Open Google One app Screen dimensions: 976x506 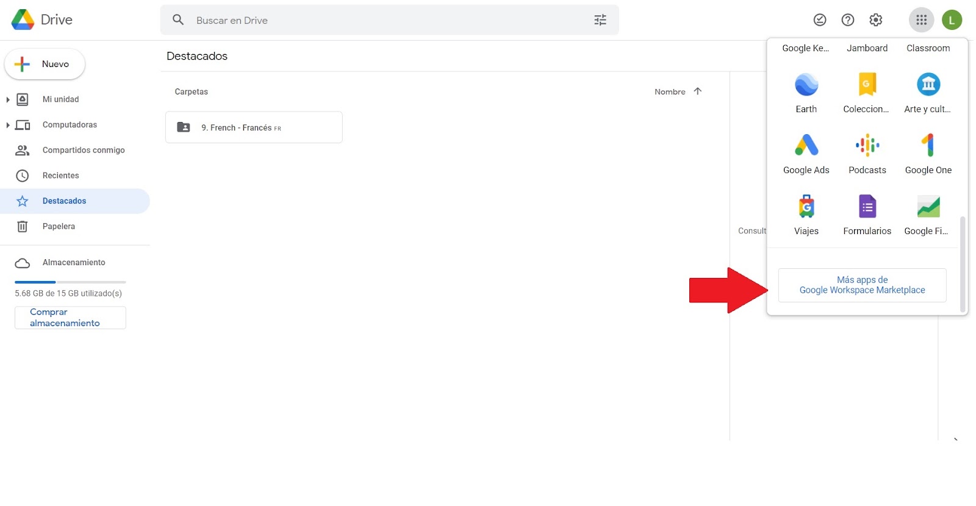[x=928, y=154]
